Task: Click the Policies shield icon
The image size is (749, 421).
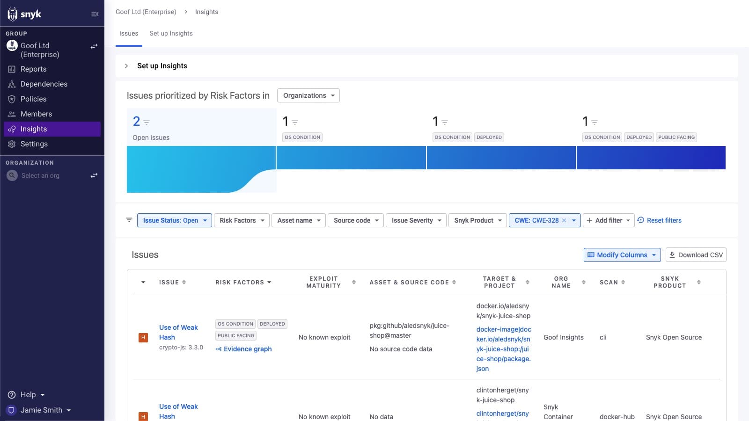Action: 12,99
